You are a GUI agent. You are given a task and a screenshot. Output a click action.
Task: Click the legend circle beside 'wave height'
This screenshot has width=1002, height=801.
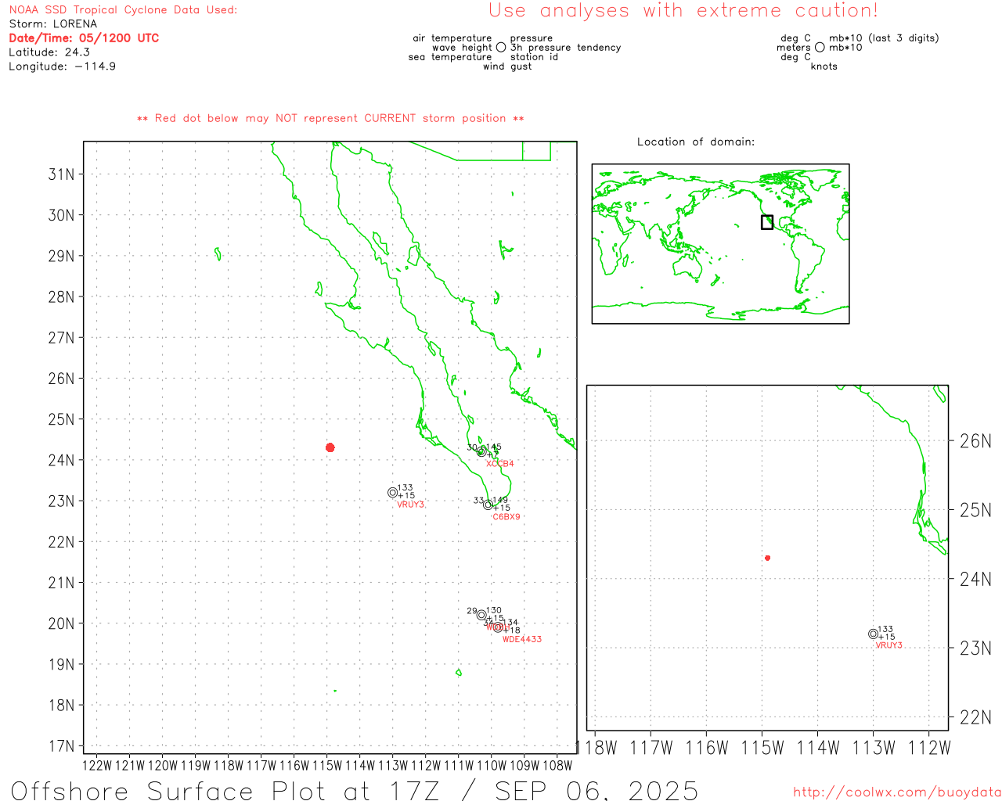(x=501, y=47)
